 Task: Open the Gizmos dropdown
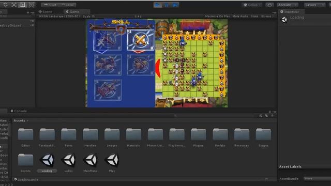pos(267,16)
